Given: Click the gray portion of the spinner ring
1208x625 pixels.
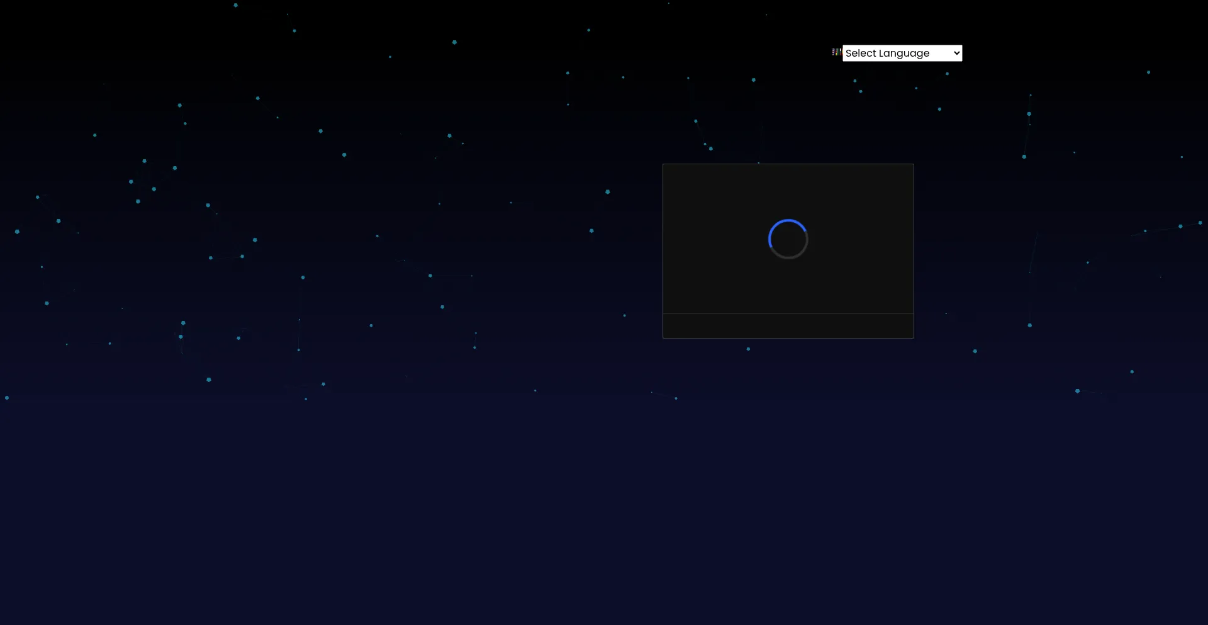Looking at the screenshot, I should (x=796, y=255).
